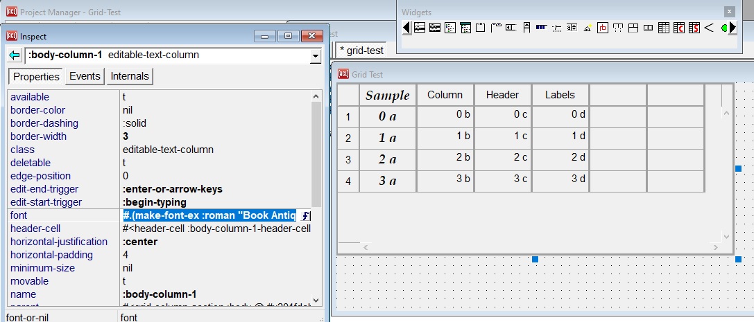Screen dimensions: 754x322
Task: Close the Widgets palette
Action: tap(729, 12)
